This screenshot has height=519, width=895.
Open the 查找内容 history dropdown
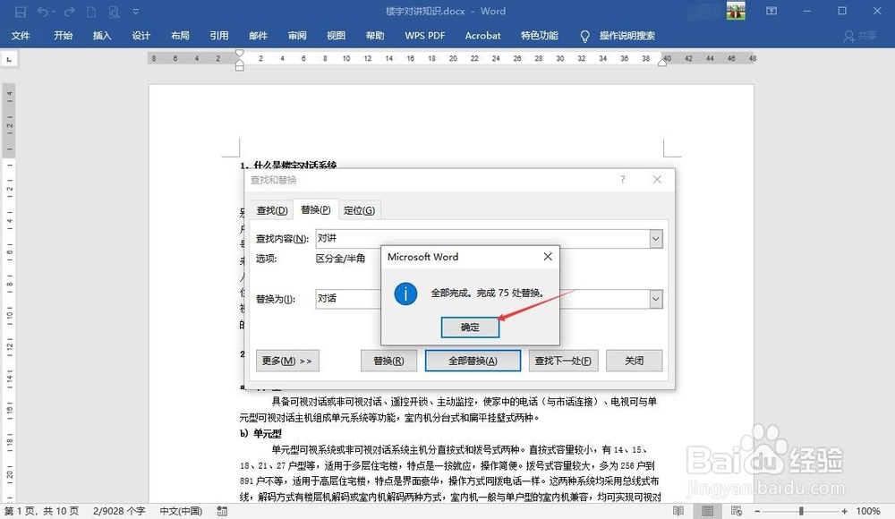pos(656,238)
